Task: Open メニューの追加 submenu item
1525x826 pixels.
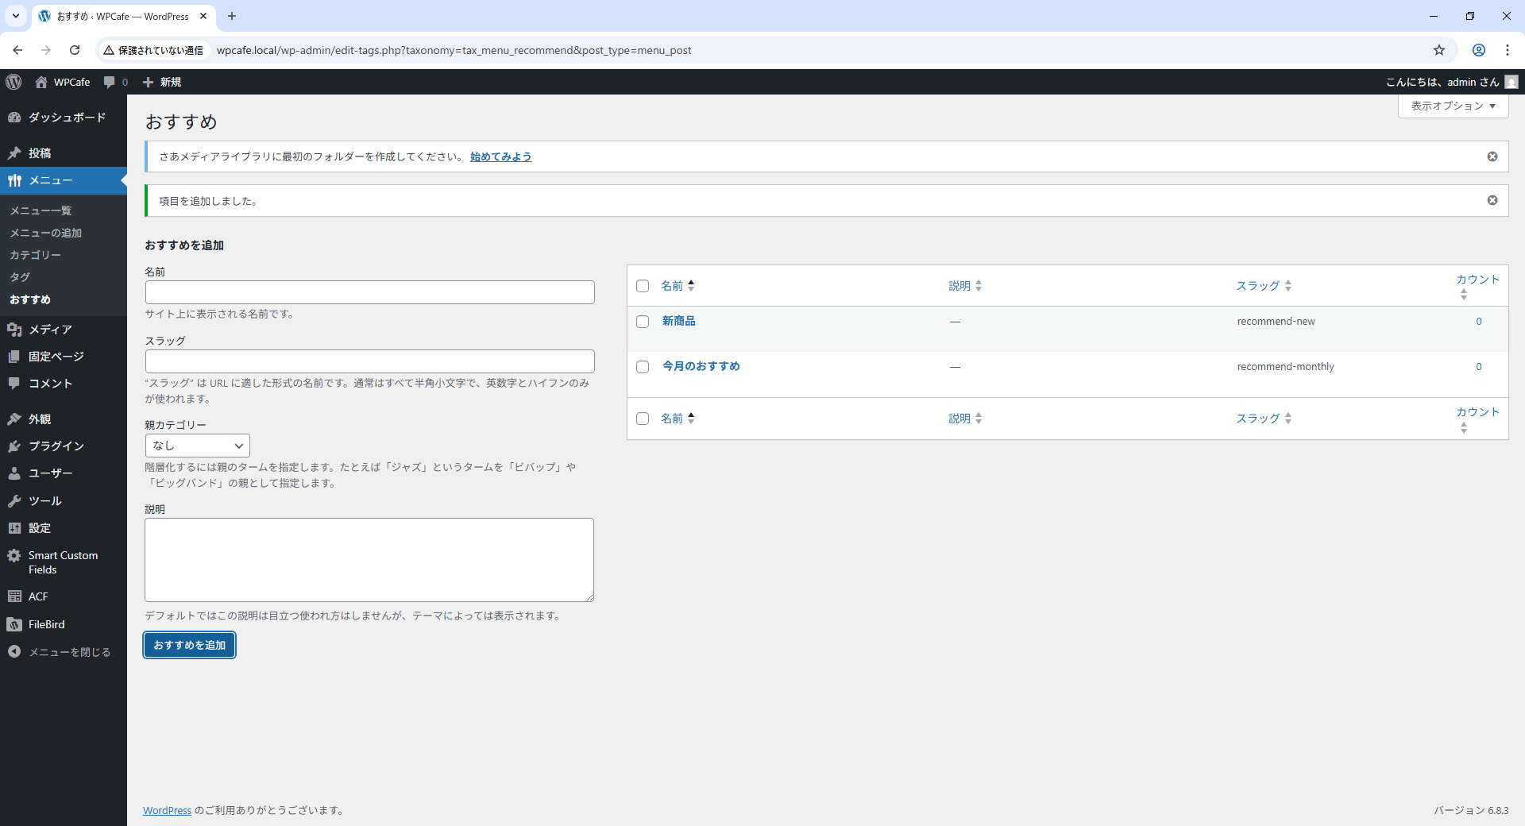Action: pos(45,233)
